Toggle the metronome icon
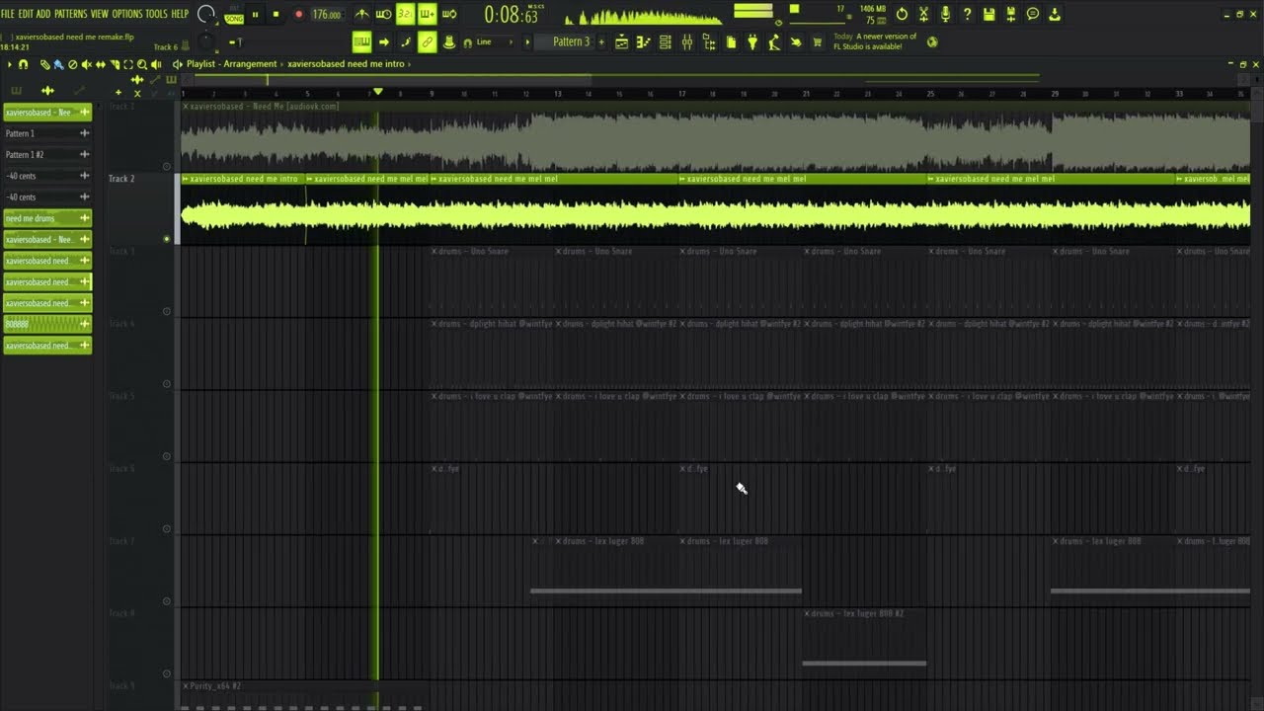 [361, 15]
